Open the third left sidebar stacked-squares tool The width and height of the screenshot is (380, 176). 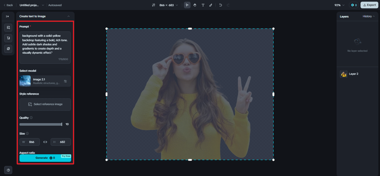8,48
